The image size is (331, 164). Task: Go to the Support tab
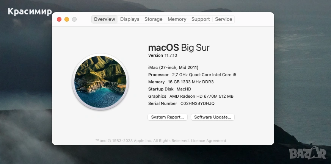coord(201,19)
